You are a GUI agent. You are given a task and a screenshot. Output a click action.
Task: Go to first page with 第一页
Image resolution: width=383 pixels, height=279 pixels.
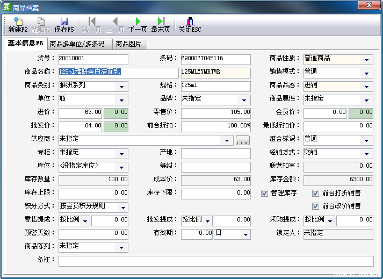coord(92,22)
